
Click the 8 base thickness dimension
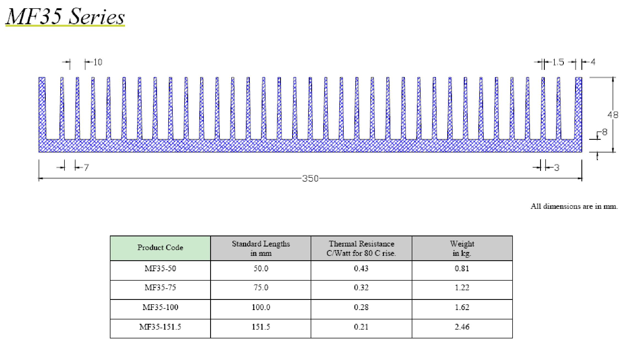pyautogui.click(x=604, y=132)
